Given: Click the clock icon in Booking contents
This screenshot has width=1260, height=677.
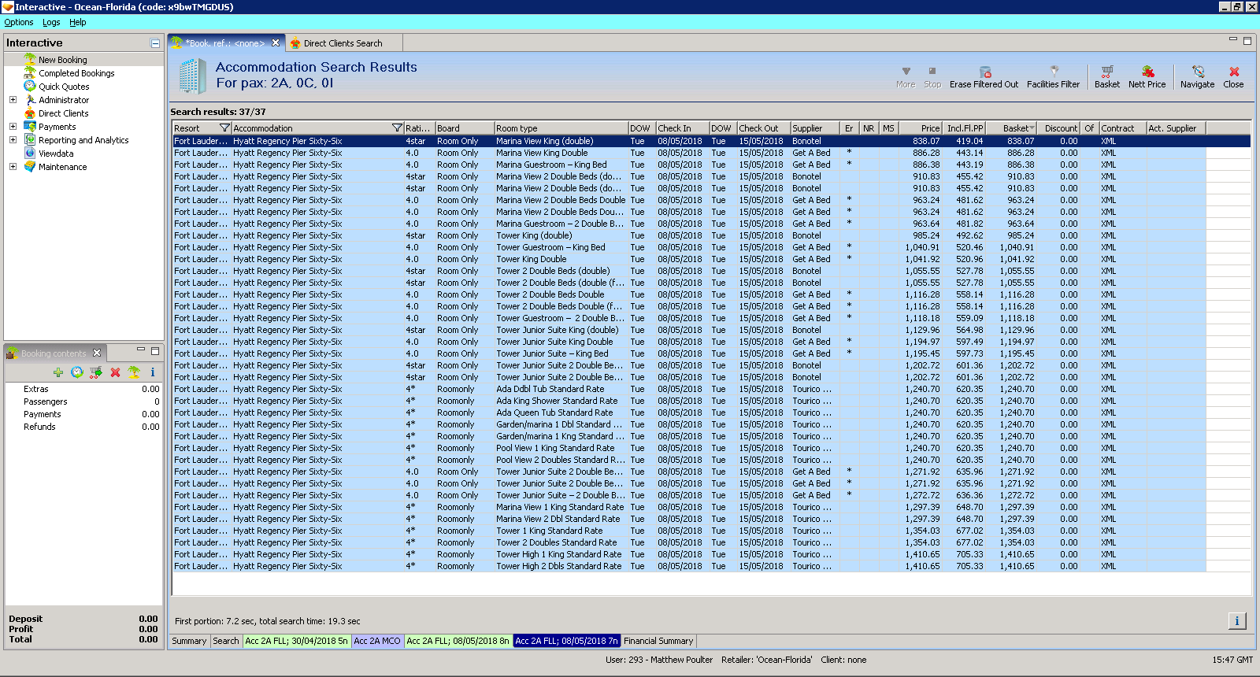Looking at the screenshot, I should click(x=76, y=372).
